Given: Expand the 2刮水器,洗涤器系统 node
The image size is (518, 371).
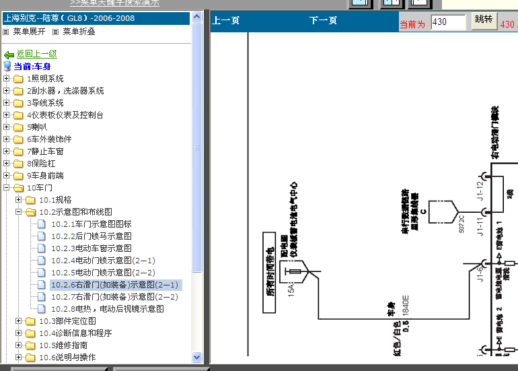Looking at the screenshot, I should point(6,91).
